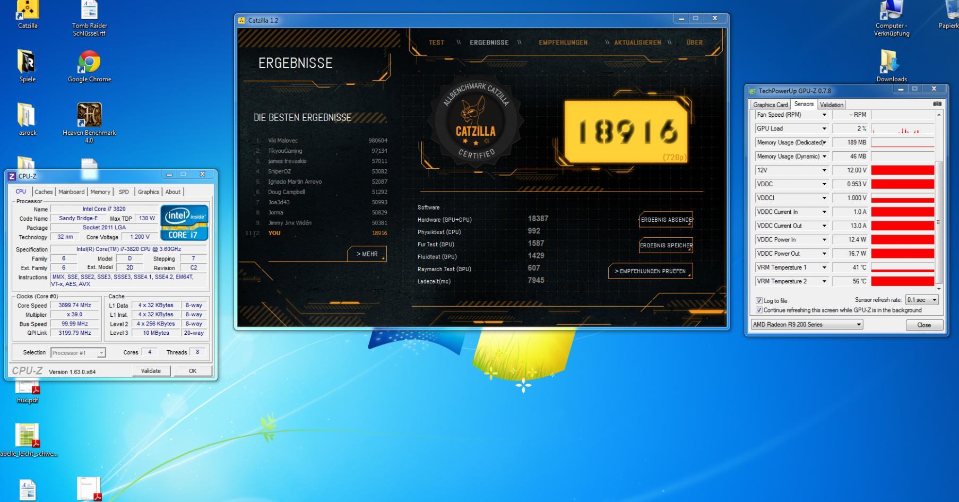959x502 pixels.
Task: Click the EMPFEHLUNGEN PRUEFEN button
Action: coord(650,271)
